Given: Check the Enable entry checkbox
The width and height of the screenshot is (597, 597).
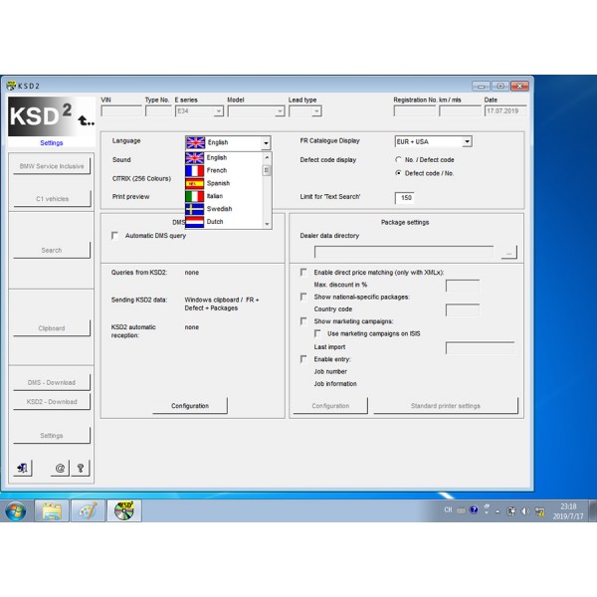Looking at the screenshot, I should click(x=303, y=359).
